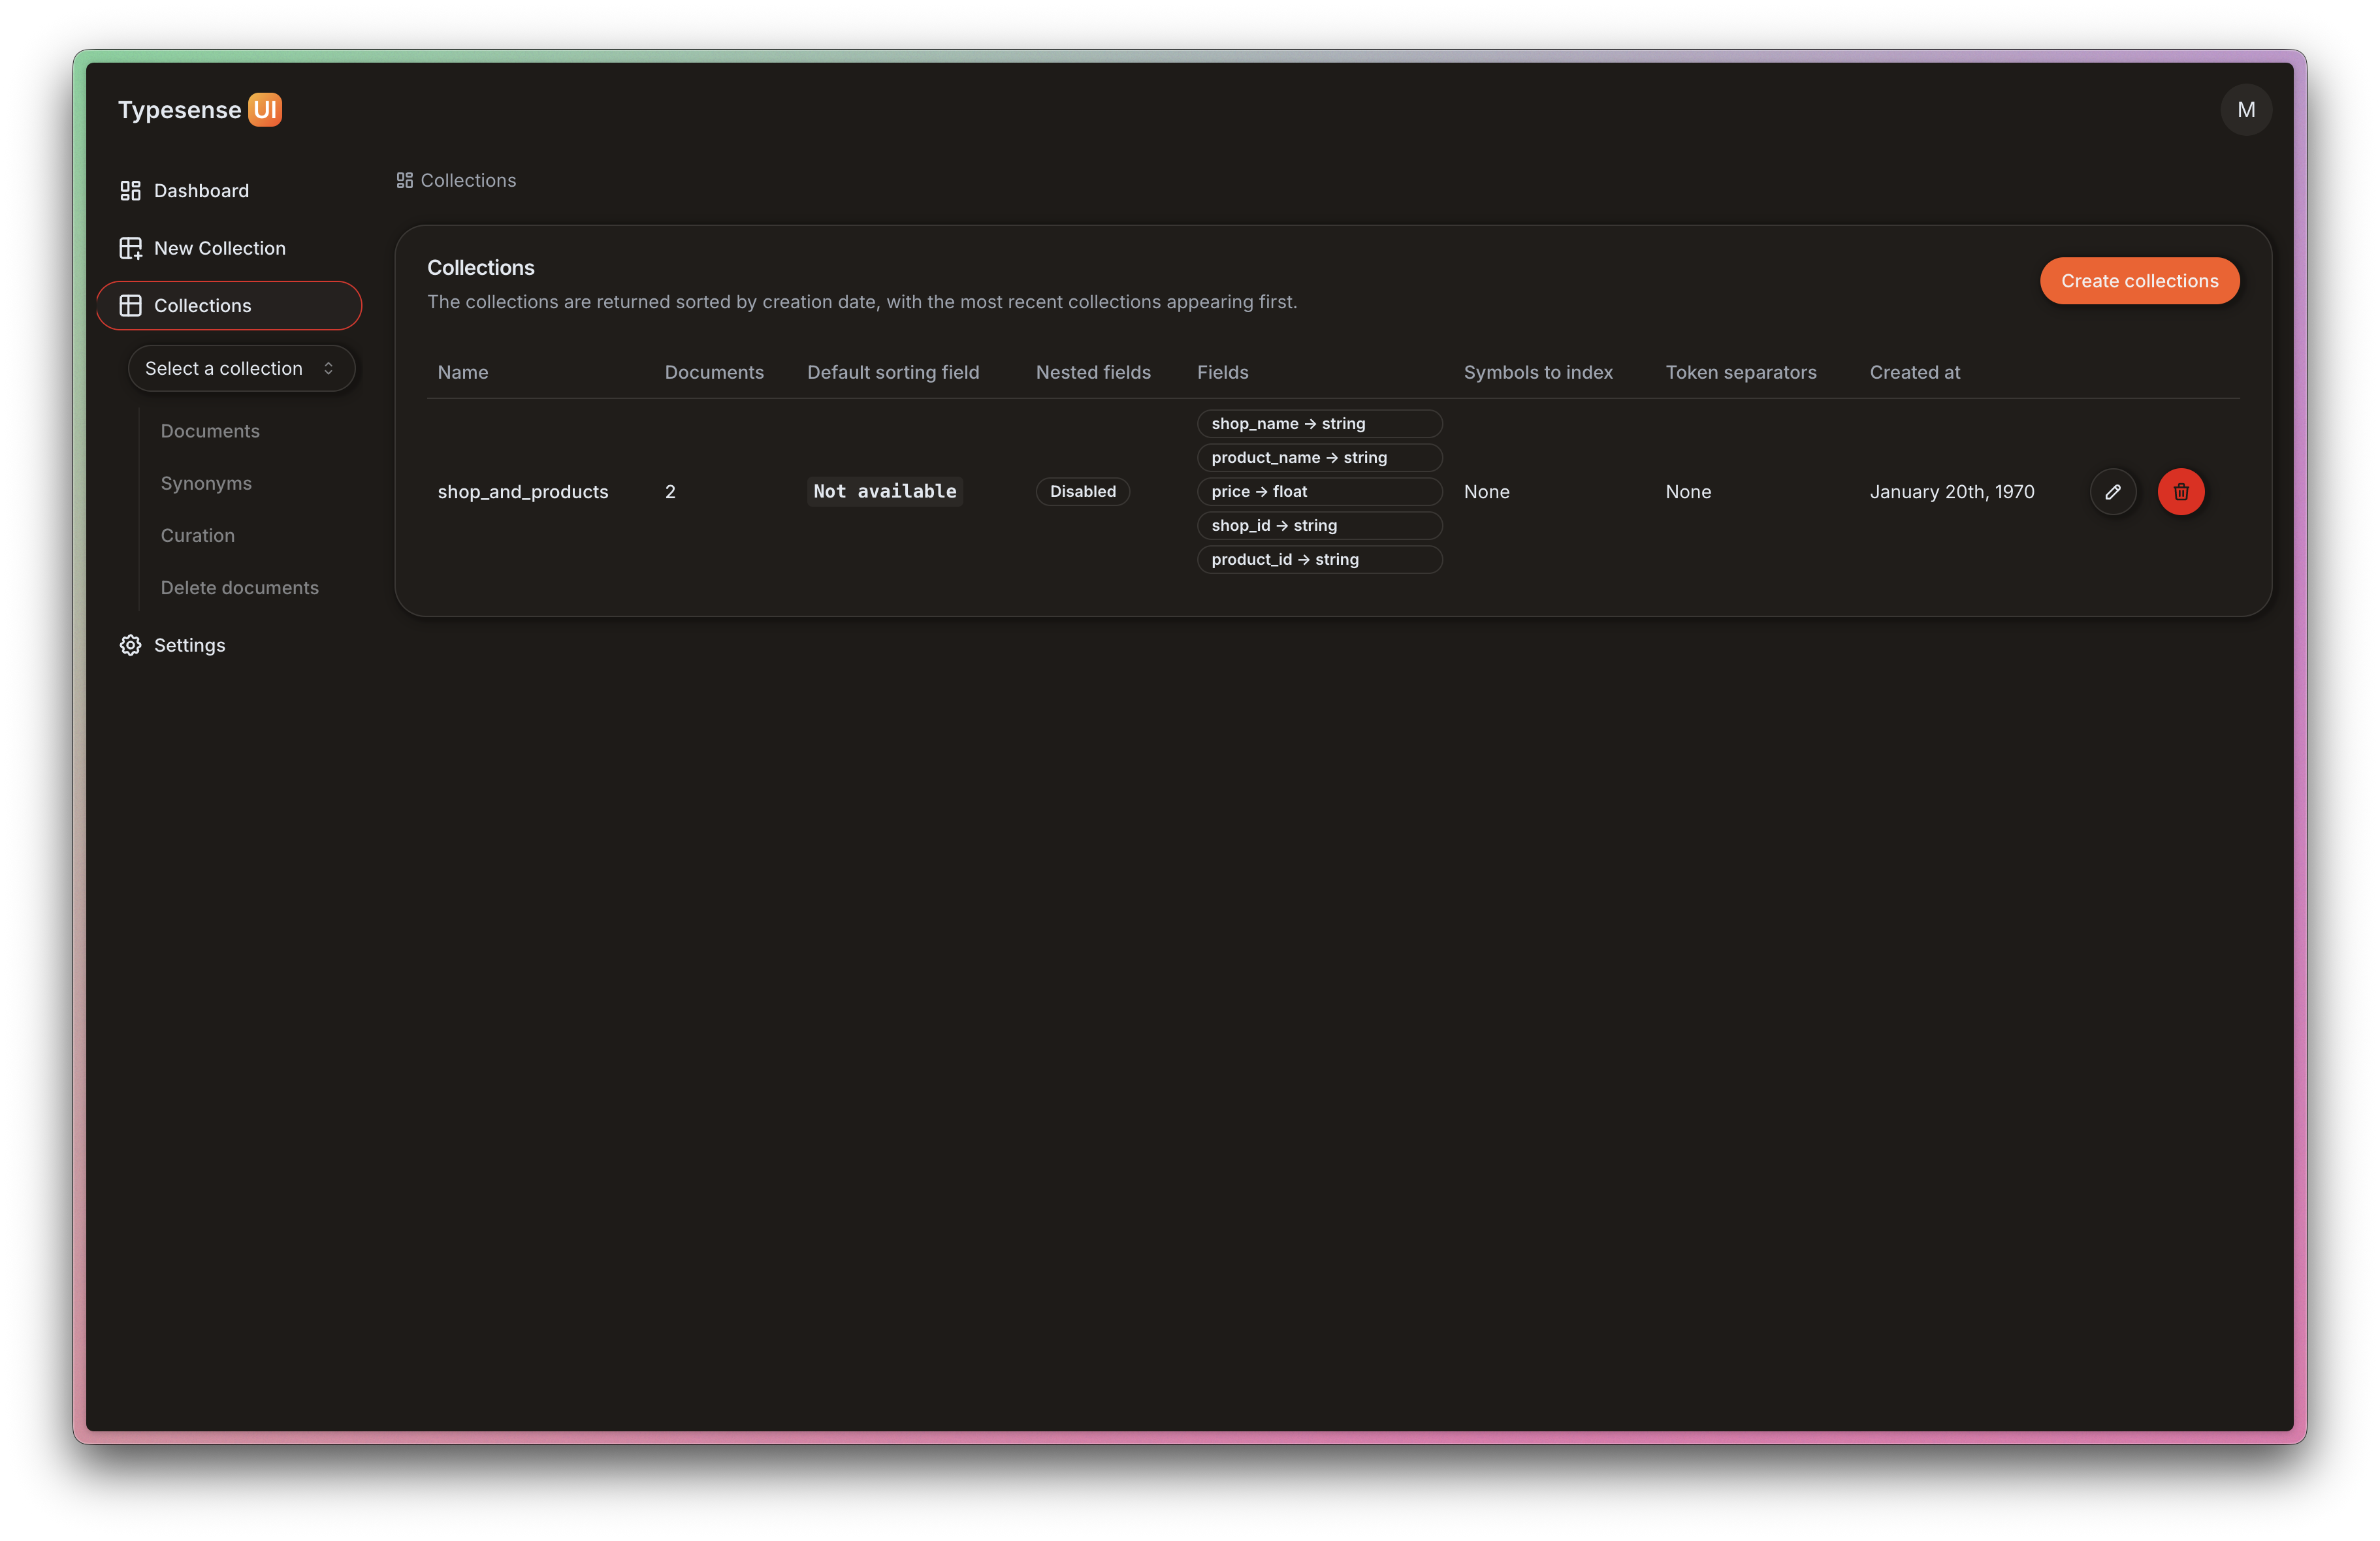Image resolution: width=2380 pixels, height=1541 pixels.
Task: Click None under Token separators
Action: [x=1688, y=492]
